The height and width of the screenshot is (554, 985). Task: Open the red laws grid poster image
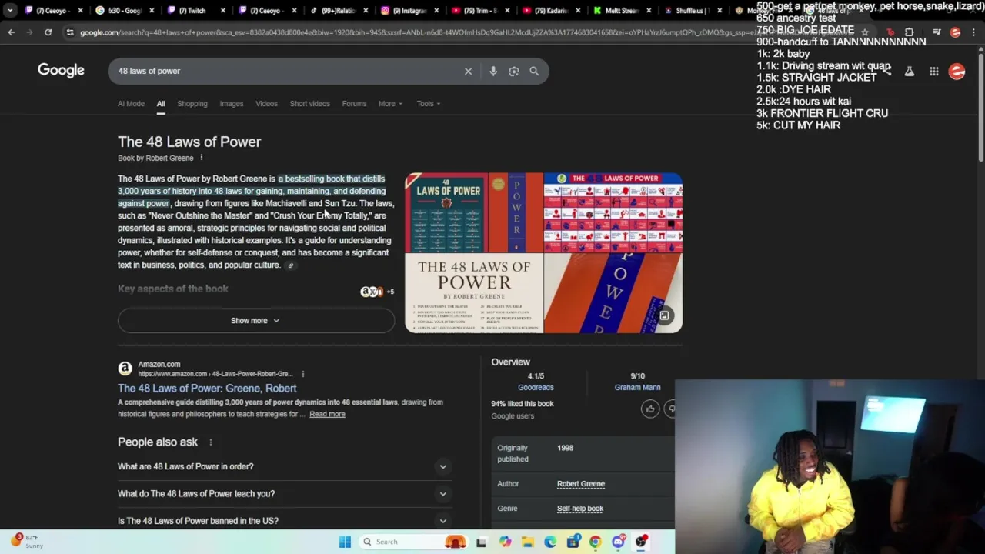(x=613, y=213)
